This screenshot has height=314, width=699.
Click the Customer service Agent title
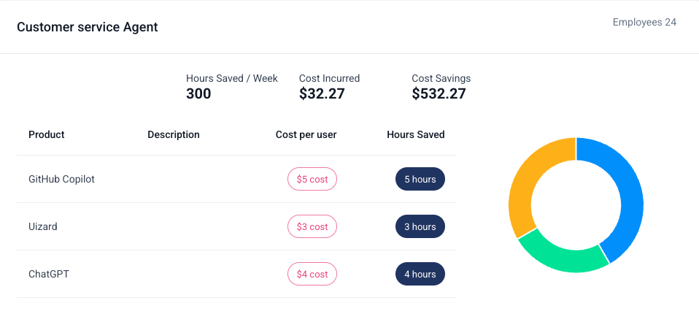(x=88, y=27)
